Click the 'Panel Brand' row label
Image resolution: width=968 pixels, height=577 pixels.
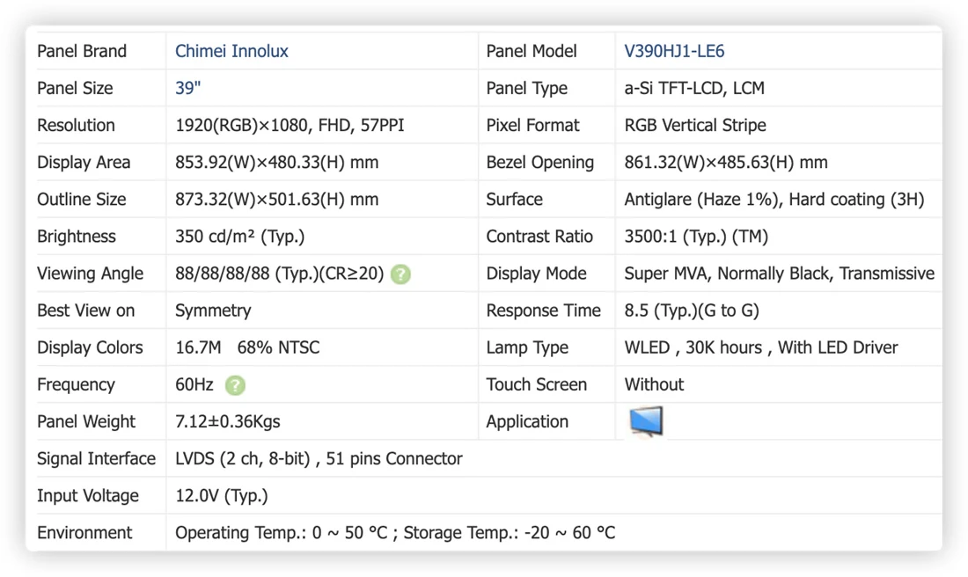click(x=82, y=51)
